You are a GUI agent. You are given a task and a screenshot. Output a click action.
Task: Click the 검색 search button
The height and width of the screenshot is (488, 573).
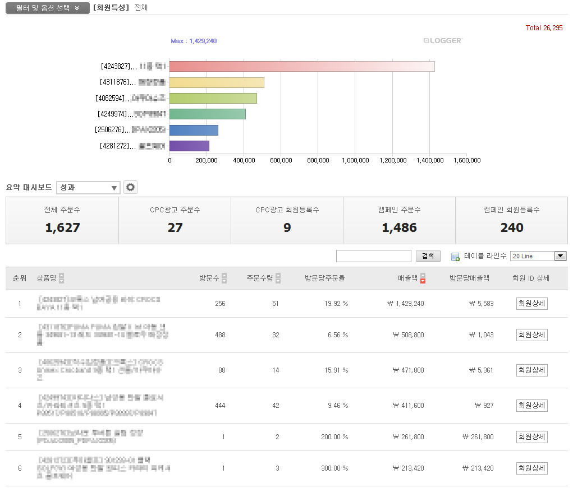point(428,256)
